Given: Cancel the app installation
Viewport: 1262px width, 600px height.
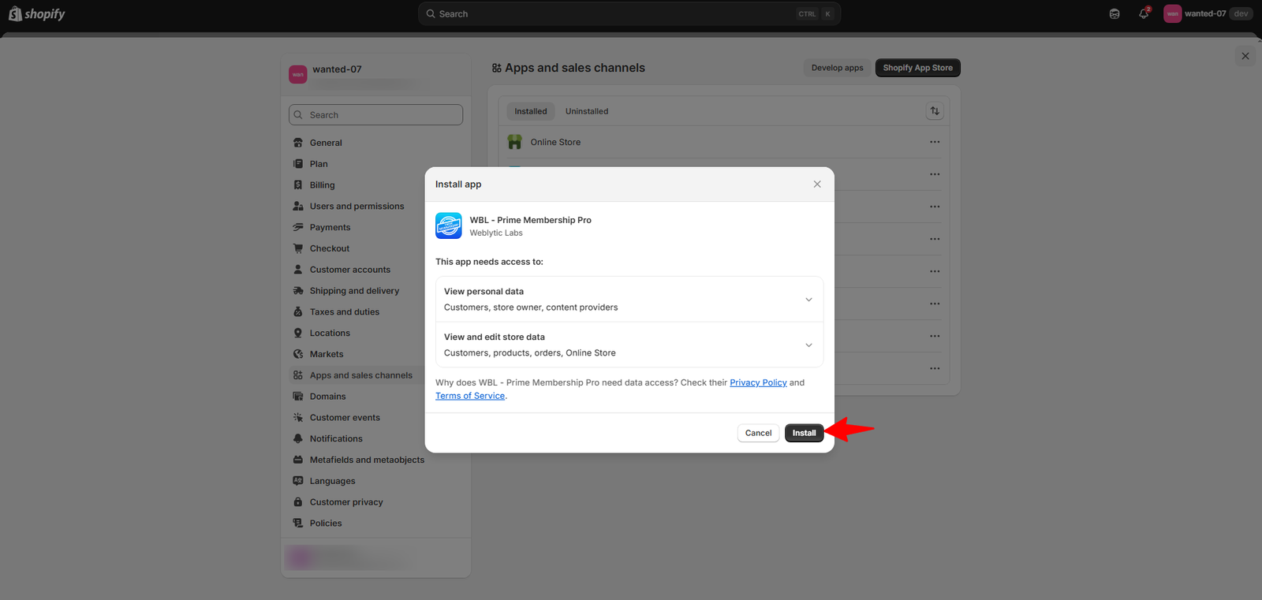Looking at the screenshot, I should tap(758, 433).
